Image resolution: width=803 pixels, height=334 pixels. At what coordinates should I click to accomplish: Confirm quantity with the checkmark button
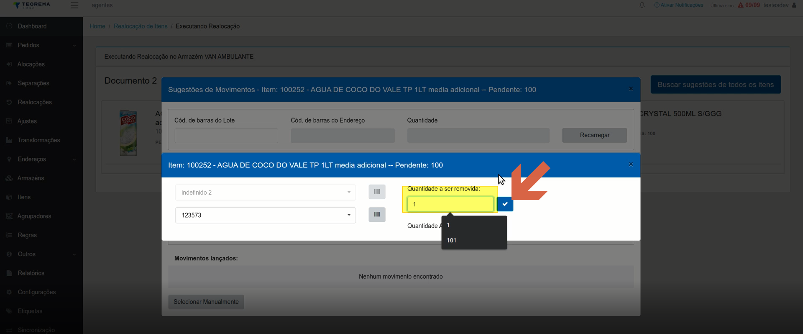point(505,204)
